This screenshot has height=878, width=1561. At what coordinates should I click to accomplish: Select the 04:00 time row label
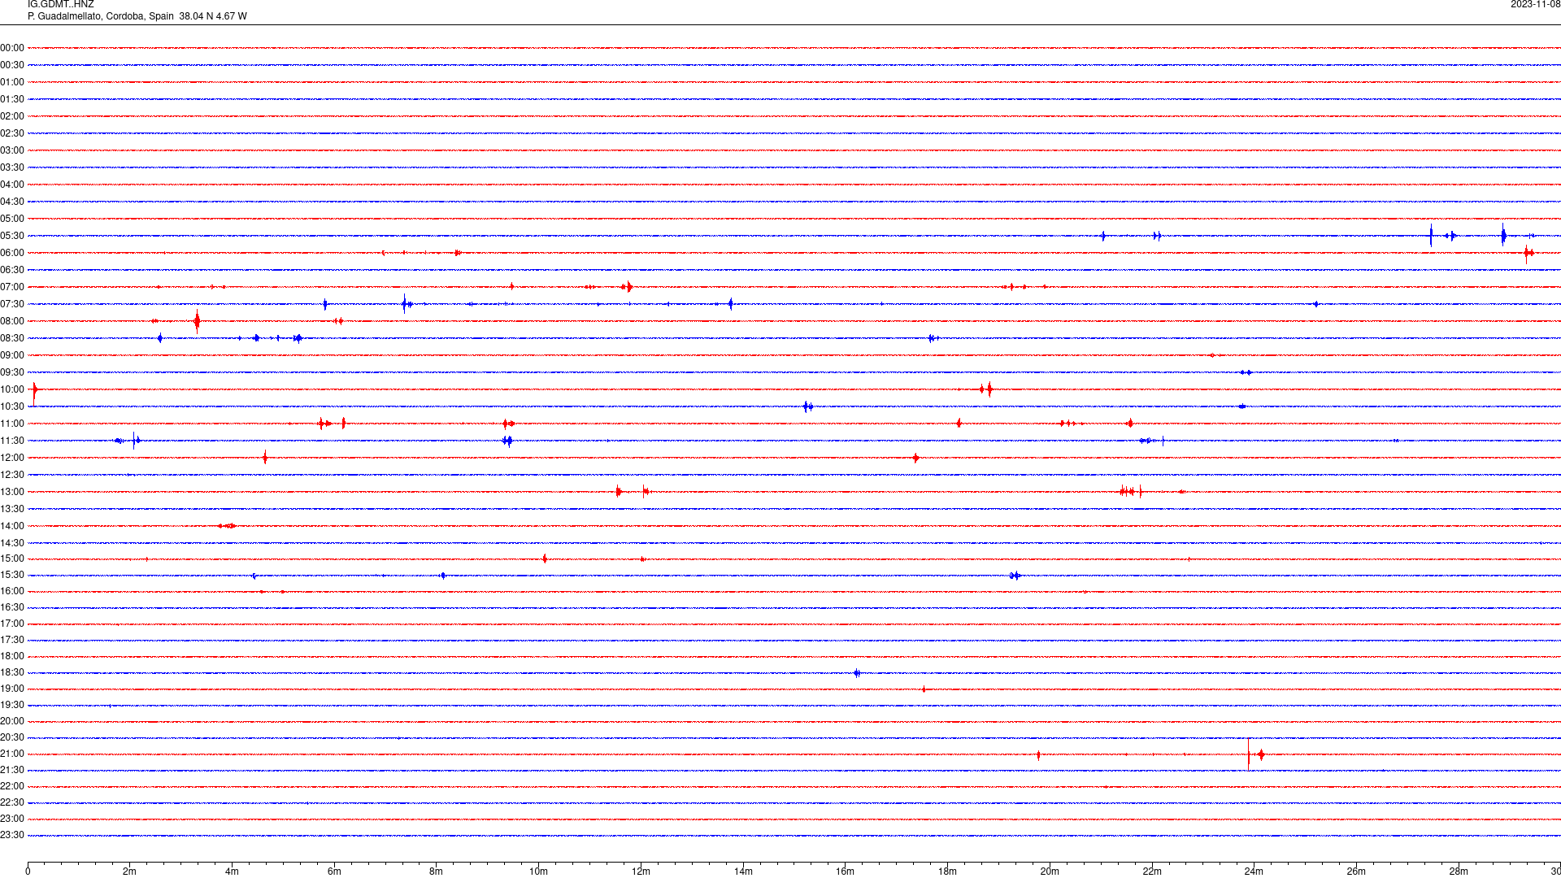12,185
